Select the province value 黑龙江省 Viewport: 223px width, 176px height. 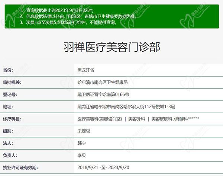(x=86, y=70)
